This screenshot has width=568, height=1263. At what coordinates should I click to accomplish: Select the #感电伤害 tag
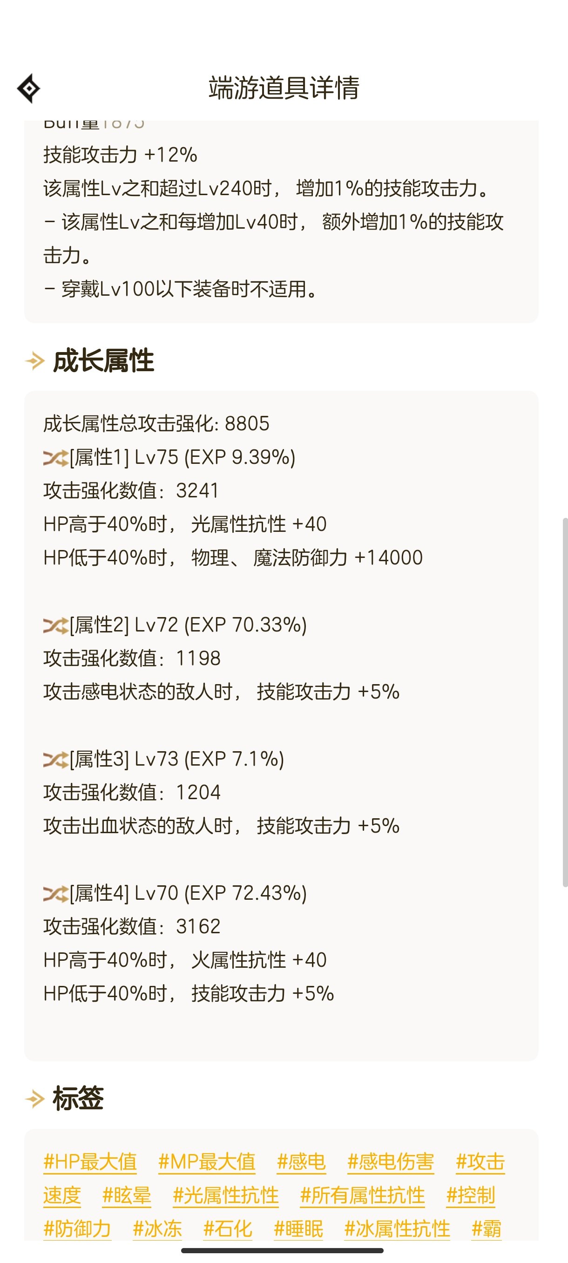[391, 1162]
